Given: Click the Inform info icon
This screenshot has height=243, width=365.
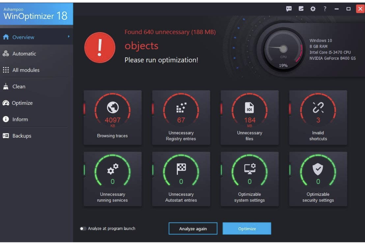Looking at the screenshot, I should point(6,119).
